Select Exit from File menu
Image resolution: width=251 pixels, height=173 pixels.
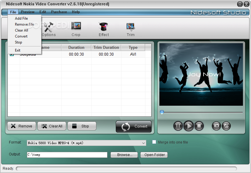click(x=18, y=50)
